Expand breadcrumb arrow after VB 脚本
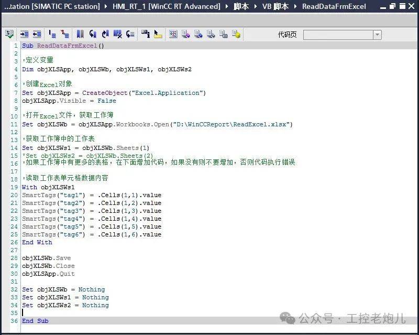 click(295, 6)
